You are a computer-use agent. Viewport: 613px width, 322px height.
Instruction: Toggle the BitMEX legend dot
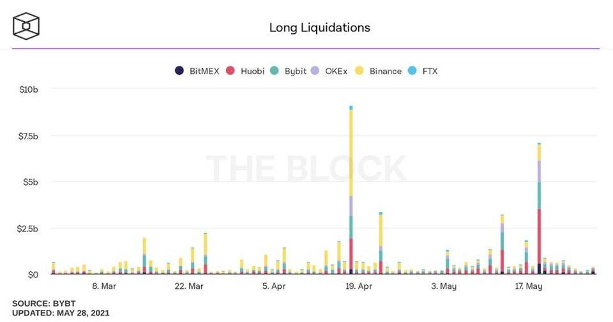(x=179, y=71)
